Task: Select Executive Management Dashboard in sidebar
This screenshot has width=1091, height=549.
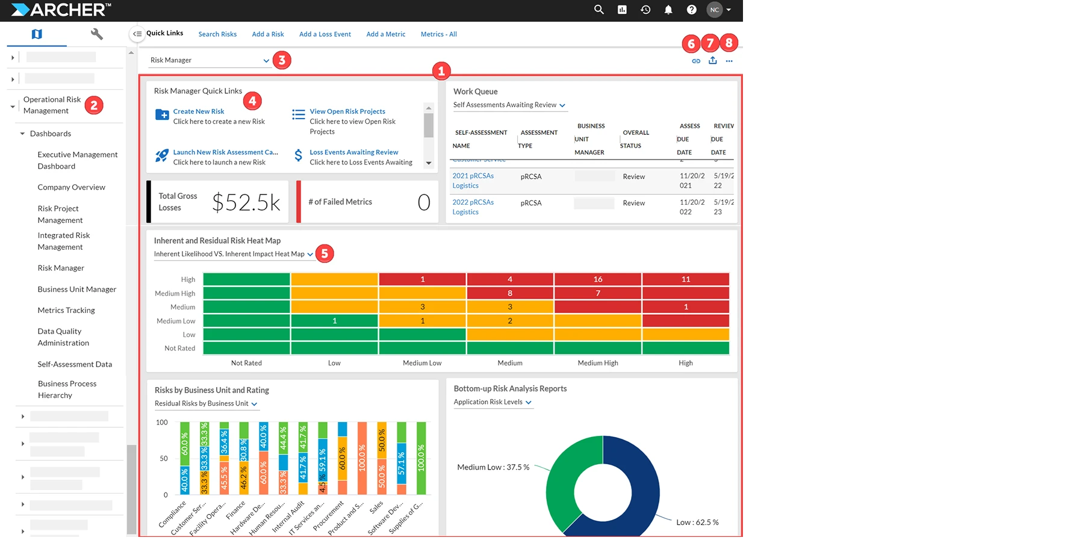Action: point(77,160)
